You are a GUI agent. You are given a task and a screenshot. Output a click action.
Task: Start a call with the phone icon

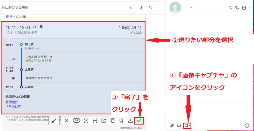(237, 7)
